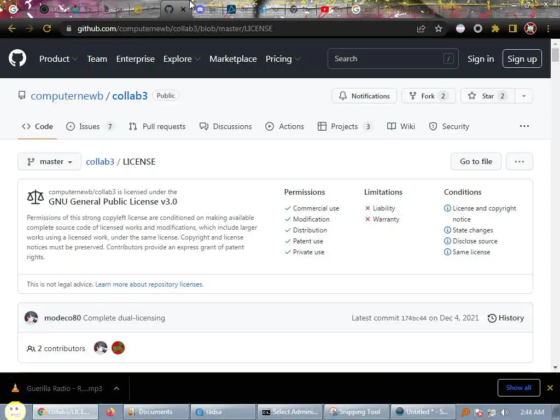
Task: Click the Sign in link
Action: (481, 59)
